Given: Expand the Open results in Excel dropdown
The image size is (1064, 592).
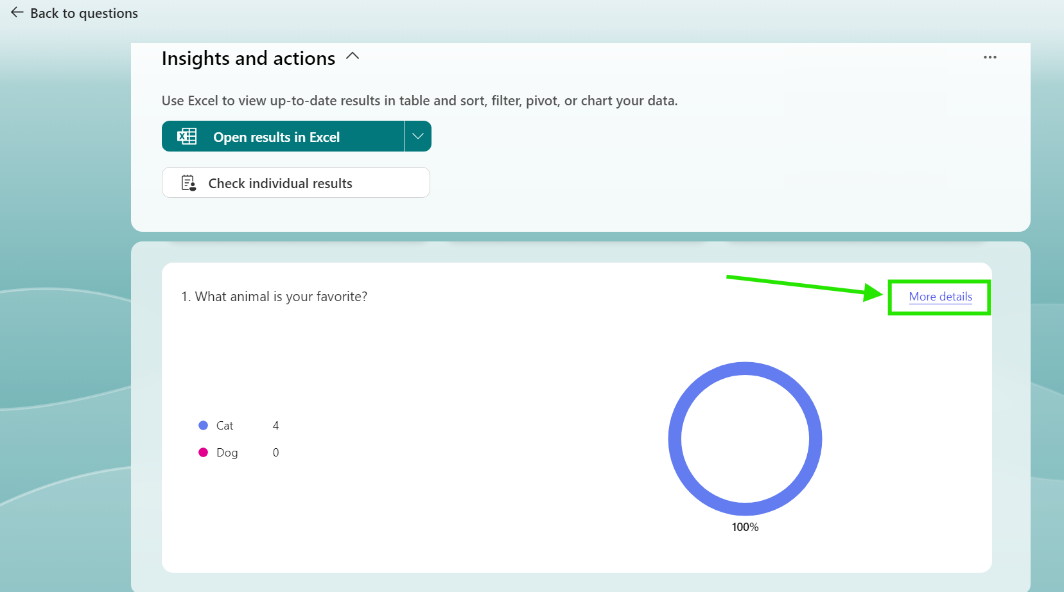Looking at the screenshot, I should (418, 136).
